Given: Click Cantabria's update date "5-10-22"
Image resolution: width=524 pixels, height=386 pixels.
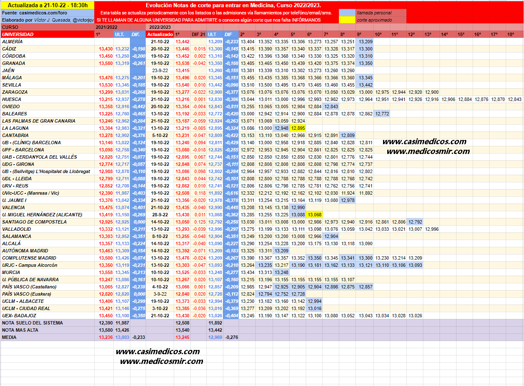Looking at the screenshot, I should pos(160,135).
